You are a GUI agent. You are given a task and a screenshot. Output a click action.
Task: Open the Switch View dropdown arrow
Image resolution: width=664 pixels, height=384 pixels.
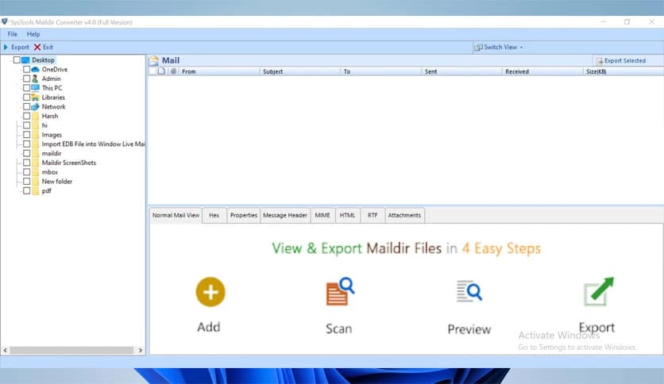tap(521, 48)
